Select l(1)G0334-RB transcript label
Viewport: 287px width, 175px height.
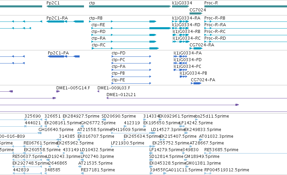coord(186,32)
